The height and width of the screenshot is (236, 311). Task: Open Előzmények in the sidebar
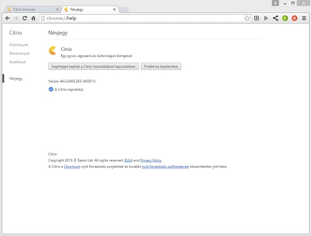pos(19,45)
